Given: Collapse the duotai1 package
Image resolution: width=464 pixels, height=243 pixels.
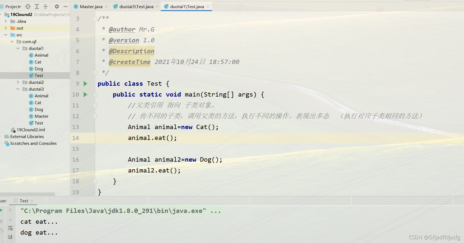Looking at the screenshot, I should 18,48.
